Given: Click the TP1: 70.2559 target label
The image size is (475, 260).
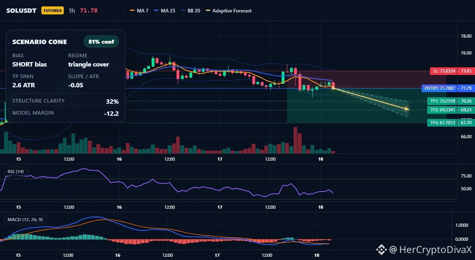Looking at the screenshot, I should point(442,101).
